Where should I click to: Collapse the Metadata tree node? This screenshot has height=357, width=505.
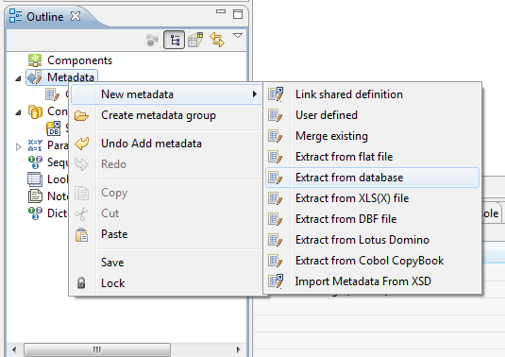18,78
